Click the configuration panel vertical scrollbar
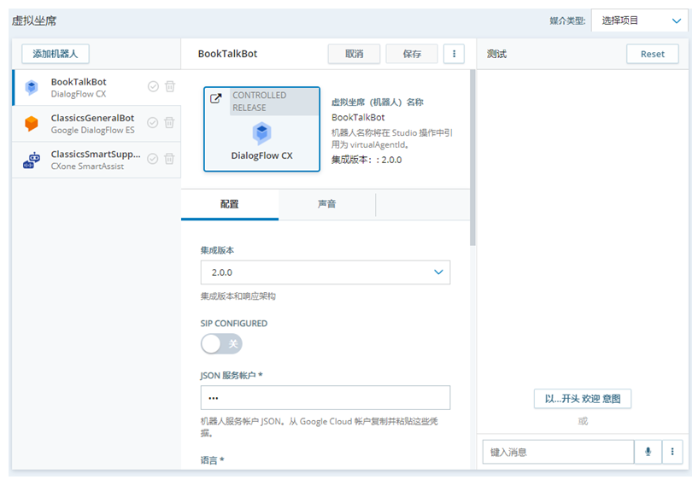 472,158
